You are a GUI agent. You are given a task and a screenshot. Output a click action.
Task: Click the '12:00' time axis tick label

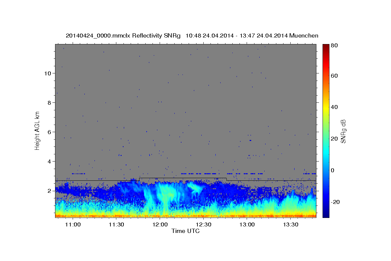pyautogui.click(x=160, y=225)
